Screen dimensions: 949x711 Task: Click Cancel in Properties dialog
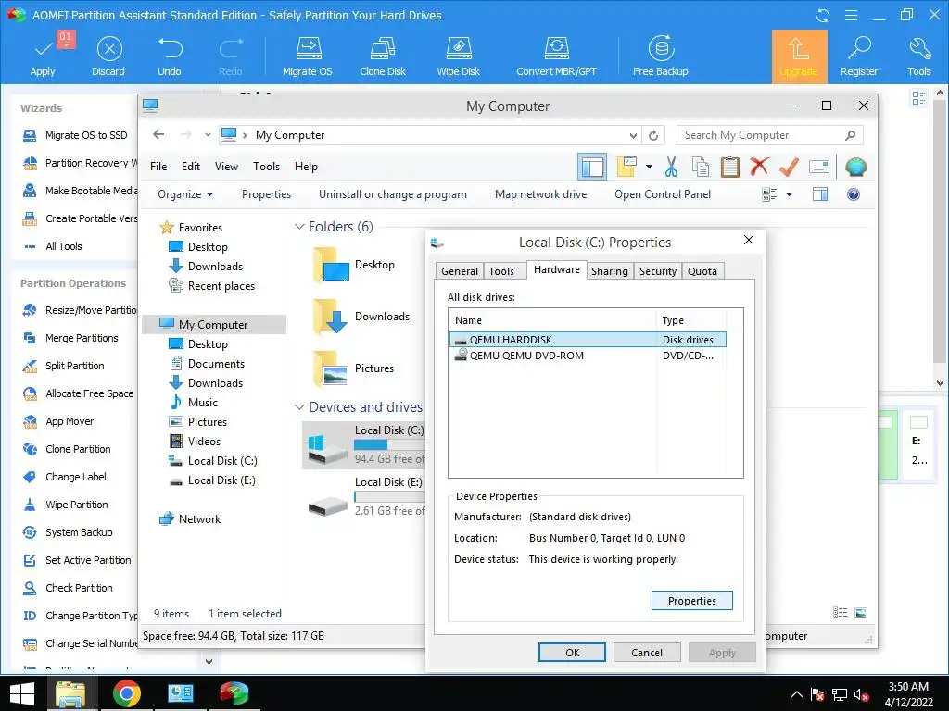coord(646,653)
